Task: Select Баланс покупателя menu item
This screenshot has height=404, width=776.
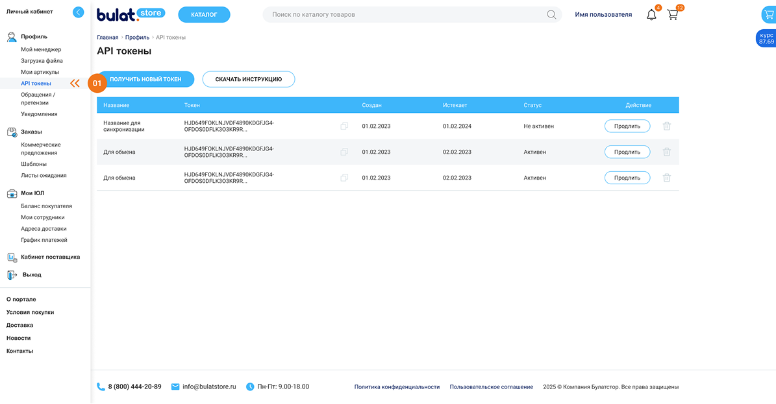Action: 46,206
